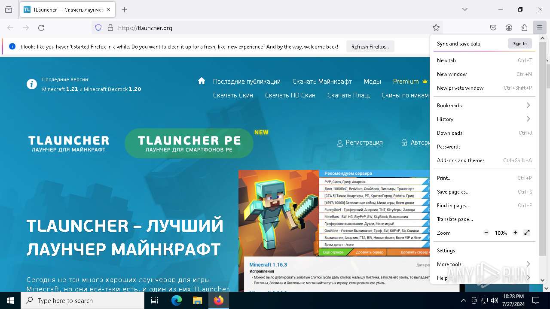Open the list all tabs chevron
The width and height of the screenshot is (550, 309).
point(465,9)
